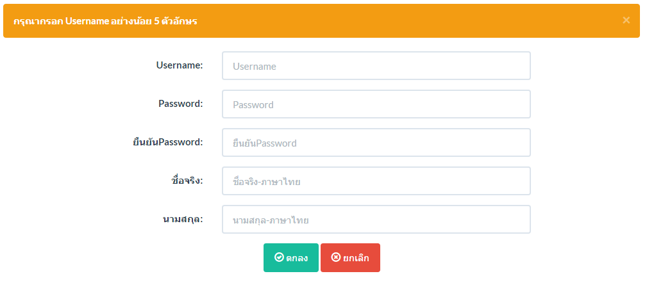Submit the form with the green ตกลง button

[x=291, y=257]
